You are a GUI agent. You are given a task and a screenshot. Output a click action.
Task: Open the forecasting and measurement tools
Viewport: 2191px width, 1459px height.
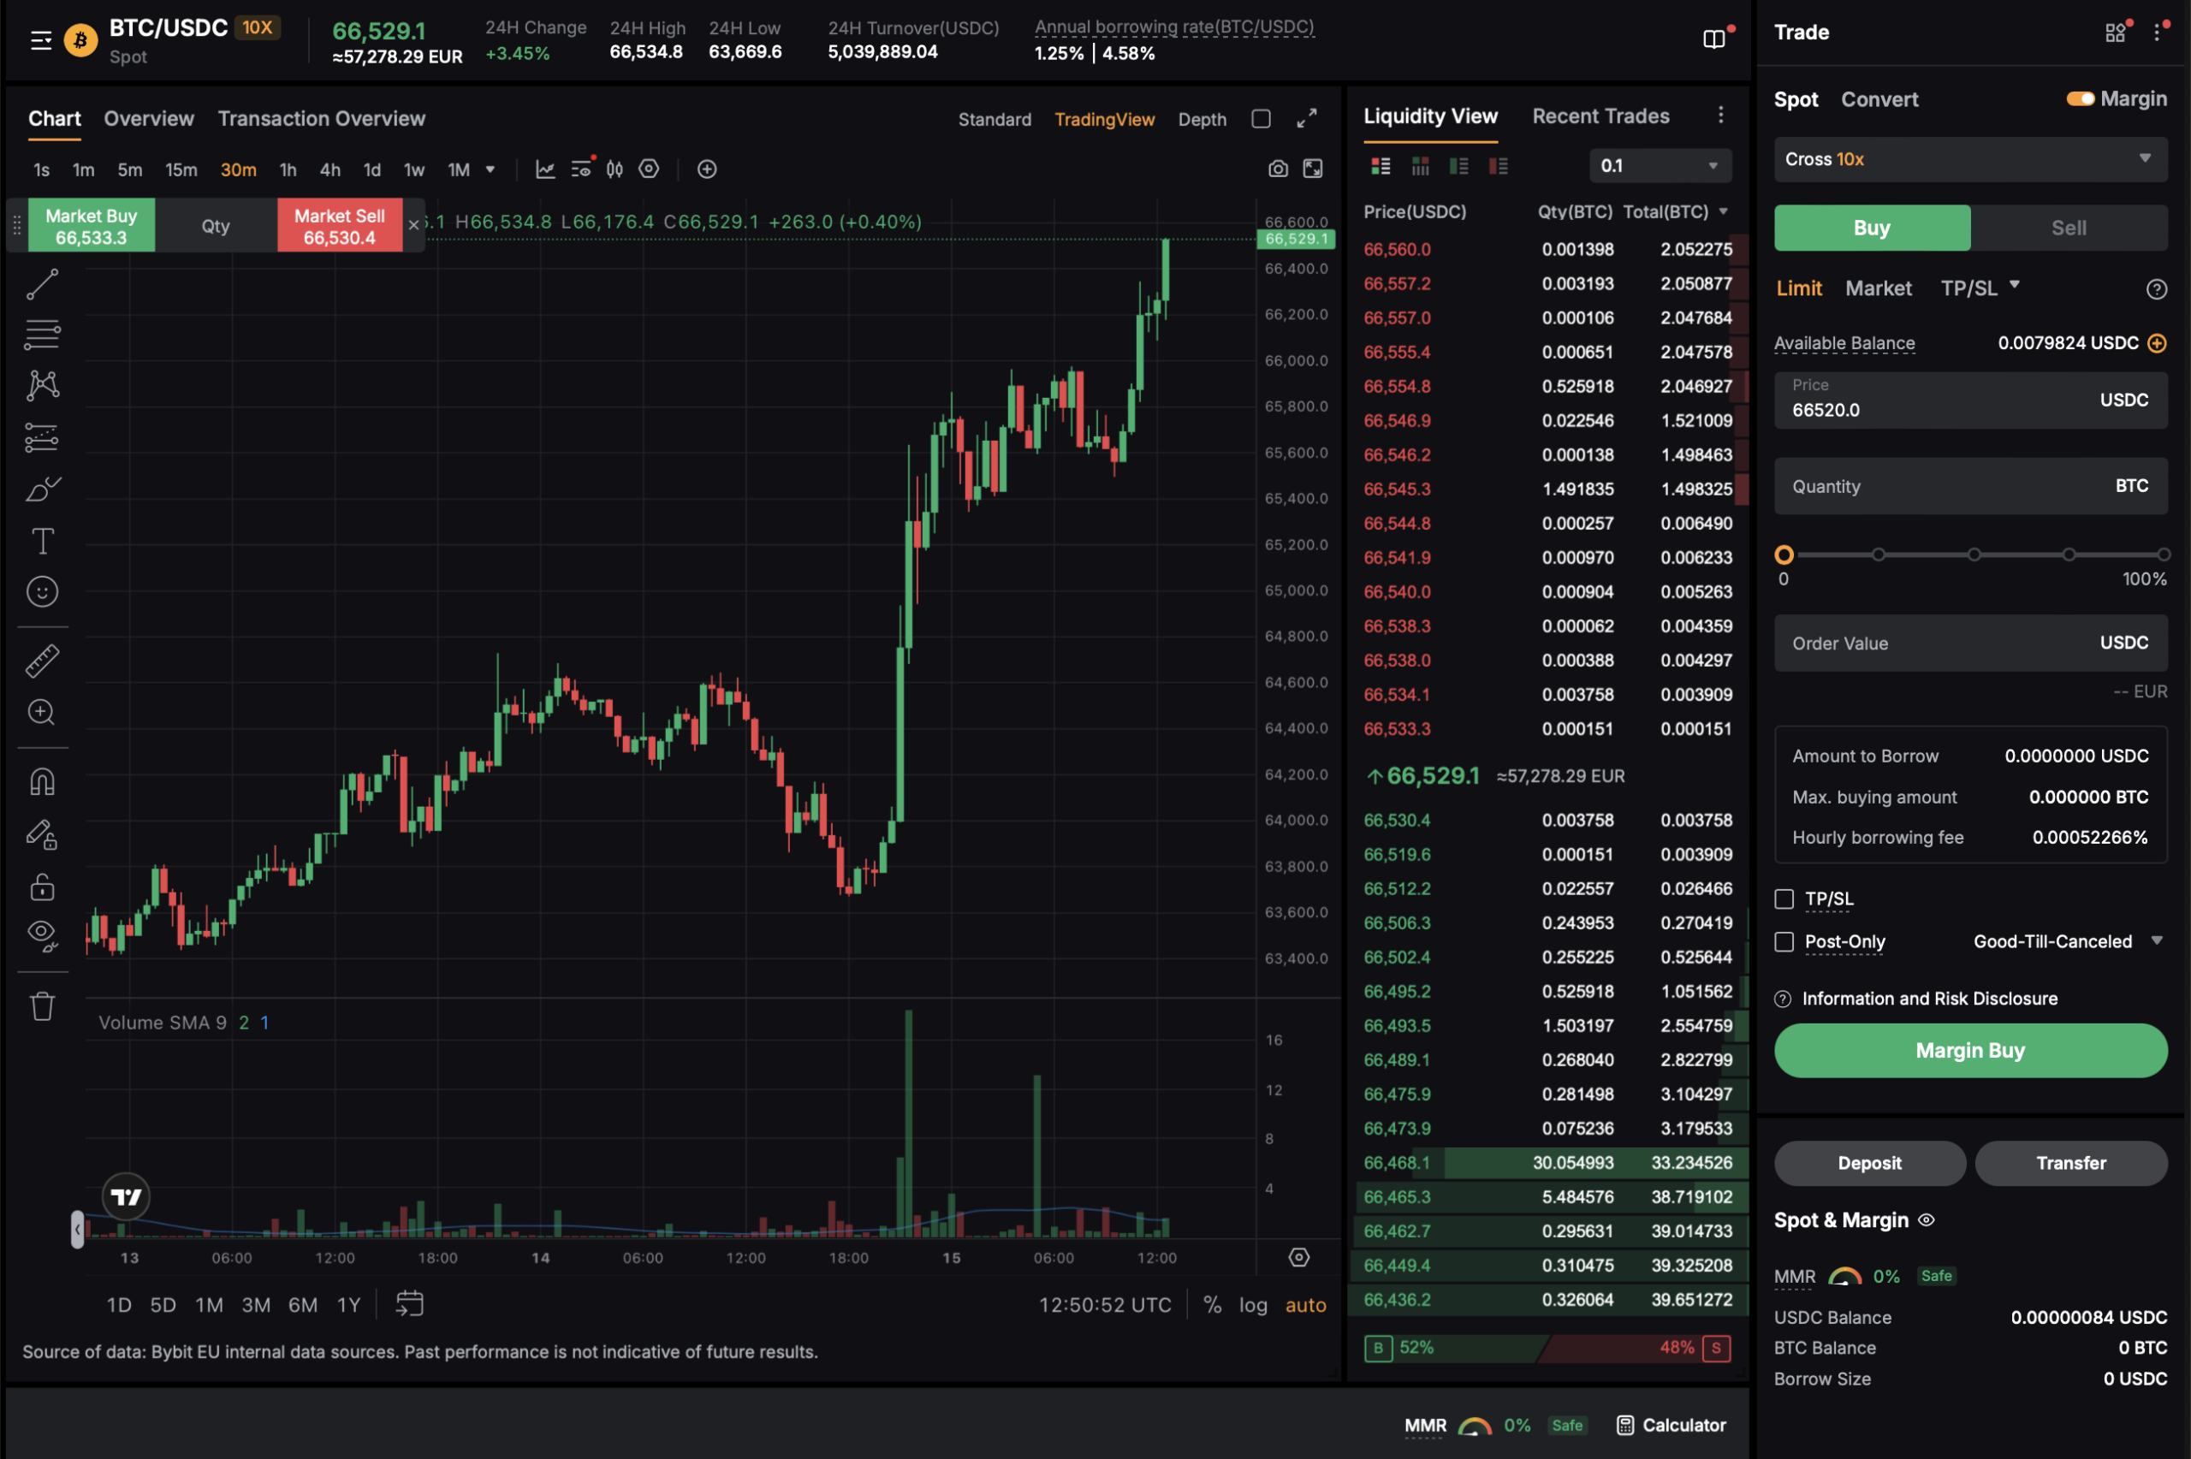pos(42,437)
